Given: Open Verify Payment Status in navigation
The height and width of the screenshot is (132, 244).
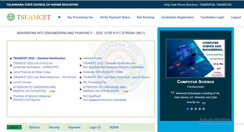Looking at the screenshot, I should tap(115, 17).
